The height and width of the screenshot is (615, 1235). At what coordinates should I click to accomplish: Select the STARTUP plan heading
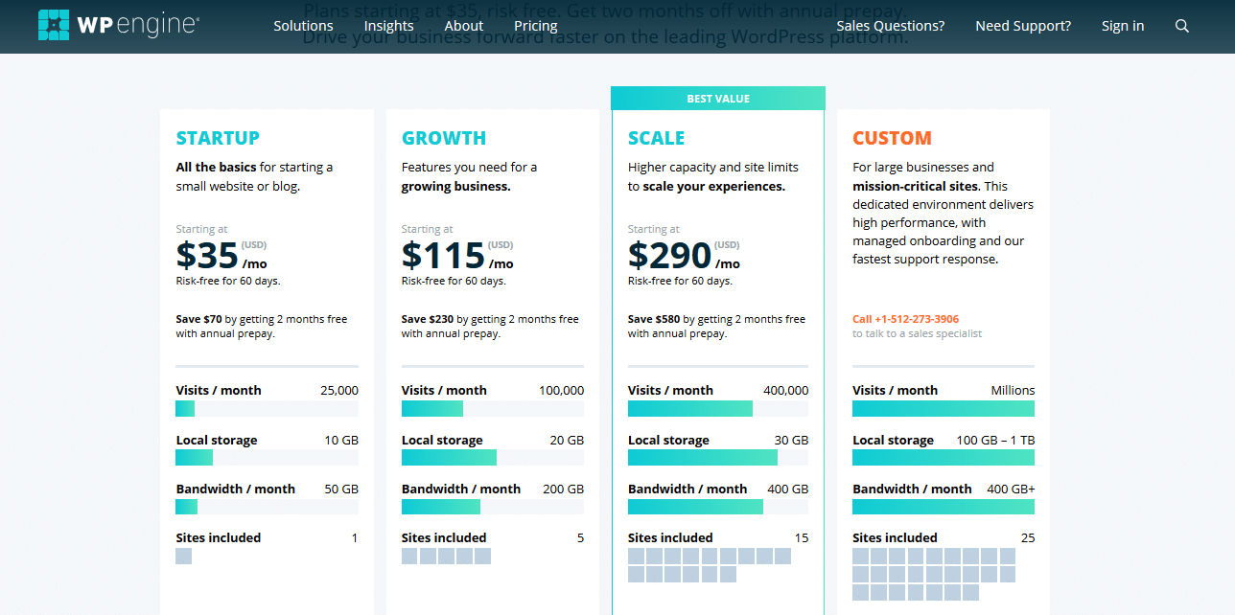pos(218,138)
